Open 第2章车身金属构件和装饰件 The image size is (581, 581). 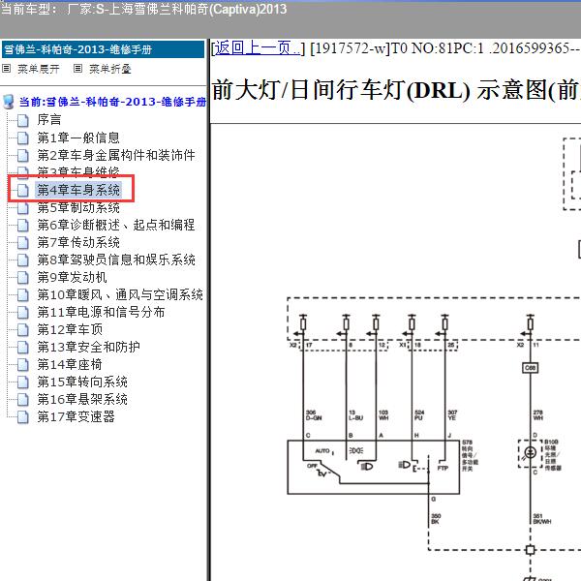(116, 155)
